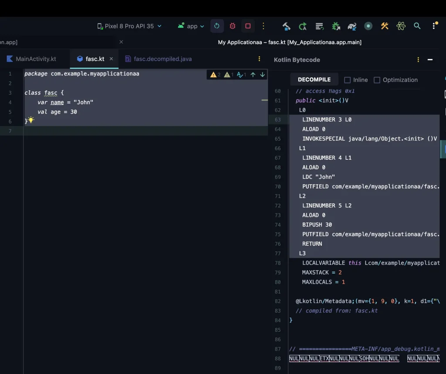Open the SDK Manager tools icon
Viewport: 446px width, 374px height.
point(385,26)
